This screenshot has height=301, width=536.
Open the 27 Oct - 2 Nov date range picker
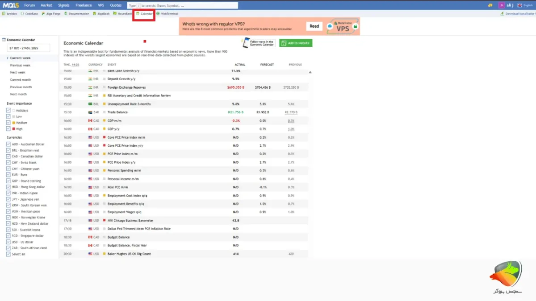29,48
